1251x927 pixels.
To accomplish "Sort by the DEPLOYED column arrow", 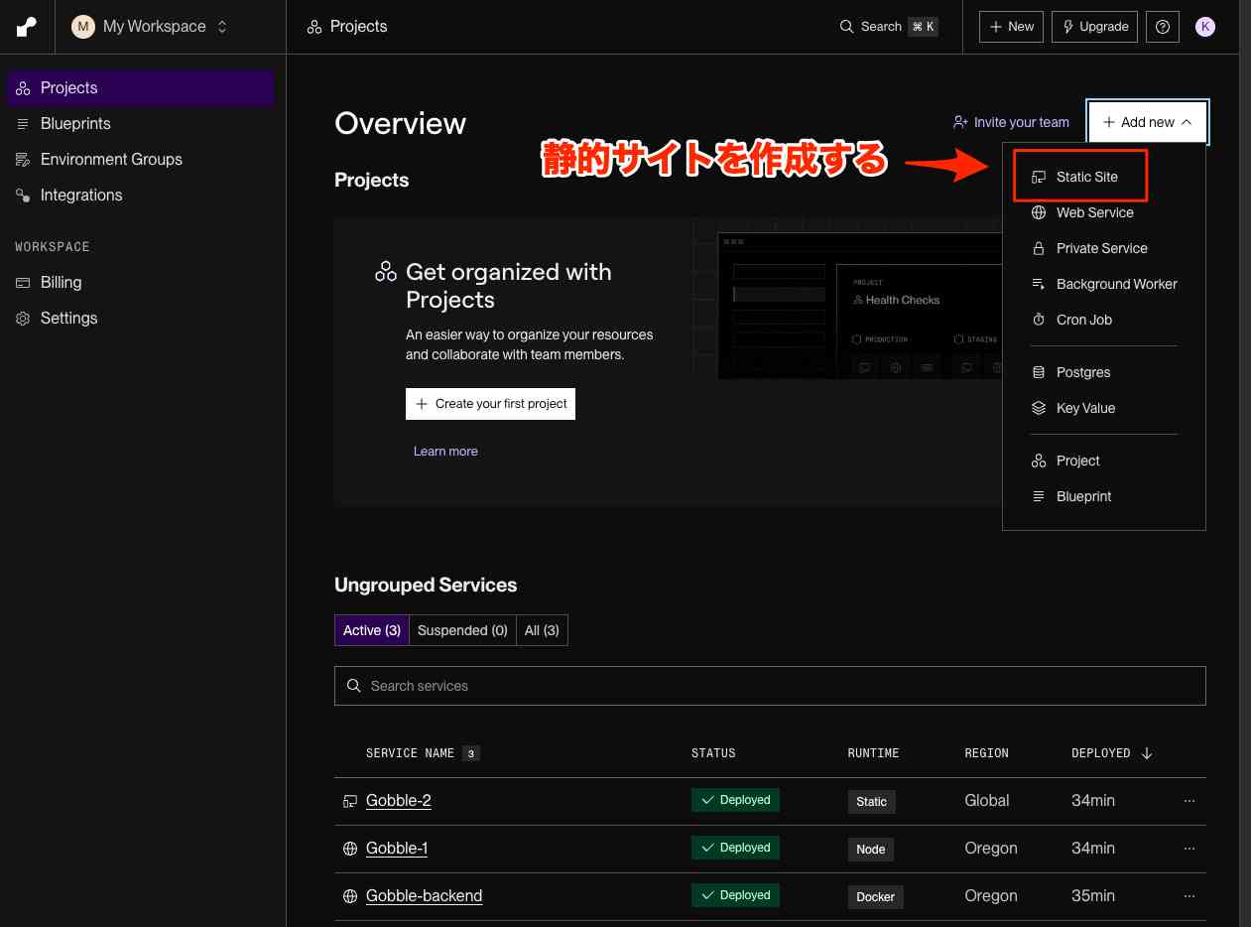I will (x=1147, y=753).
